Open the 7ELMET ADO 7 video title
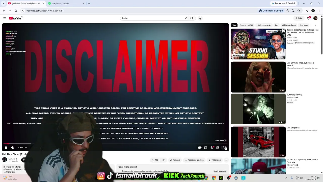Image resolution: width=323 pixels, height=182 pixels. pos(302,161)
